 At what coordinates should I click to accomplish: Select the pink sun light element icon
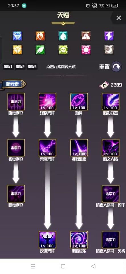(x=86, y=50)
